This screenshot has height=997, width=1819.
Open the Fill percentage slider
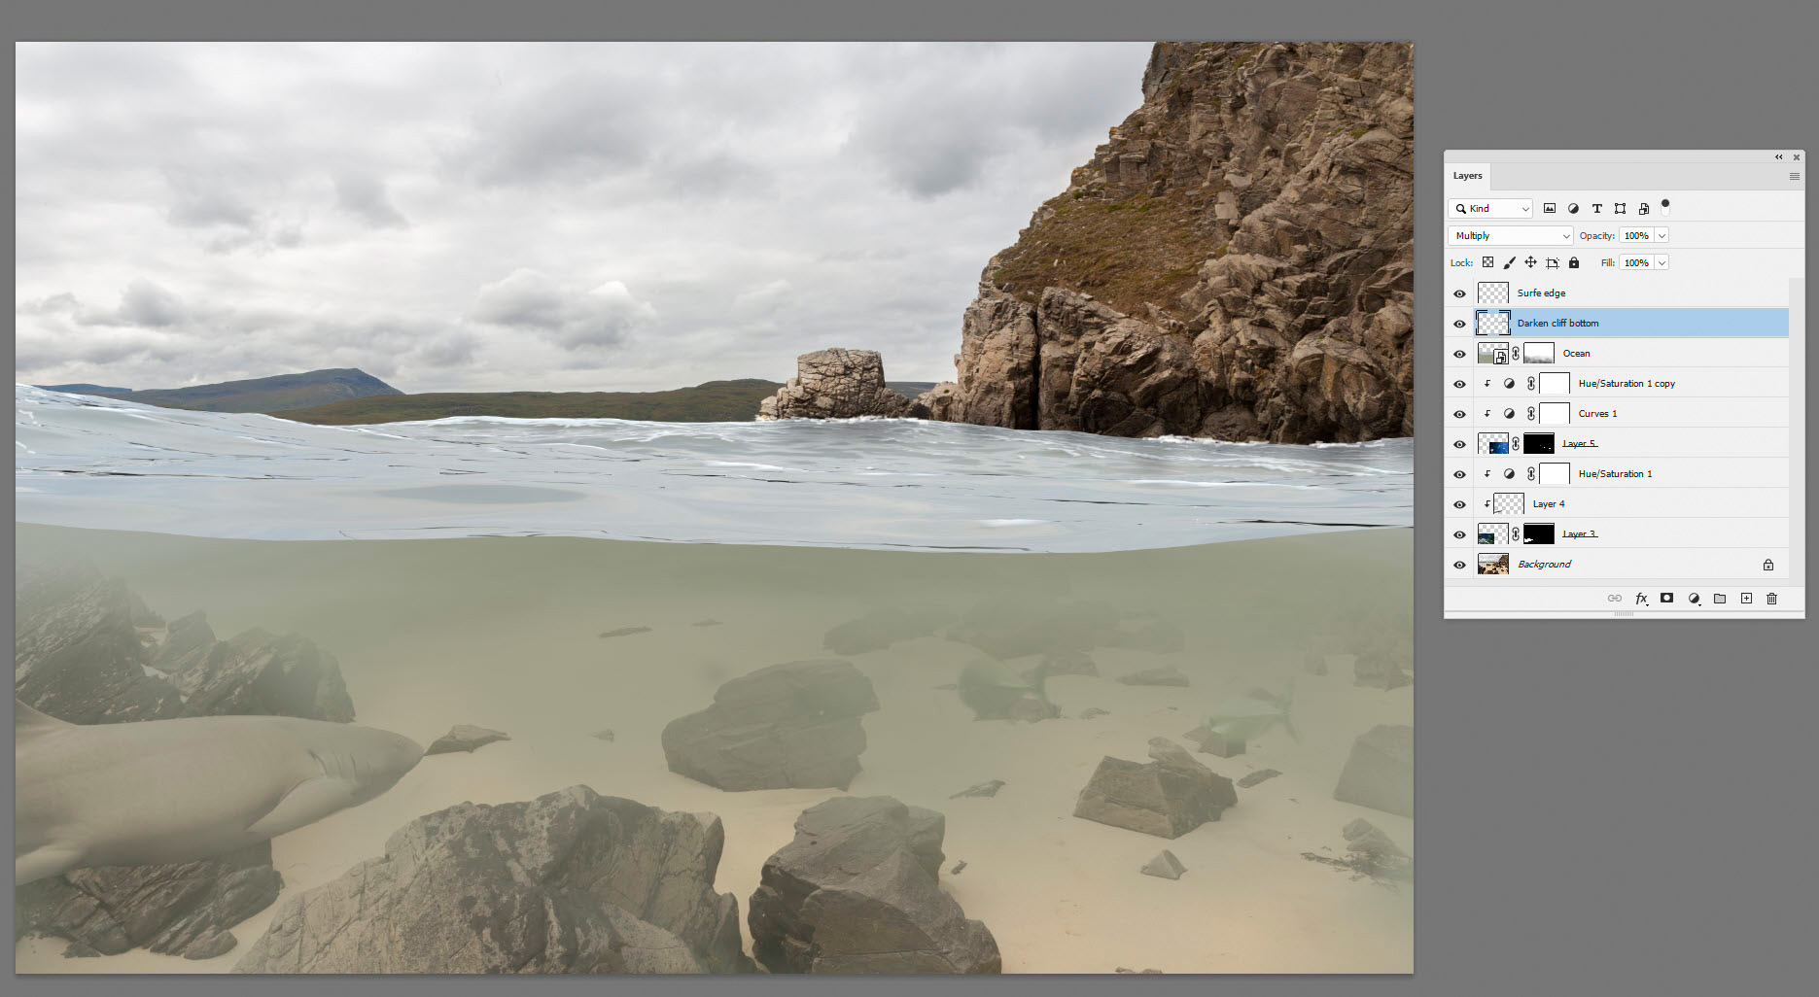1662,262
